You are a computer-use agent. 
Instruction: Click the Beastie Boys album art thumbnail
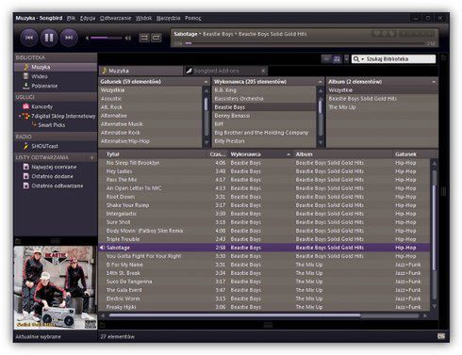pyautogui.click(x=56, y=287)
